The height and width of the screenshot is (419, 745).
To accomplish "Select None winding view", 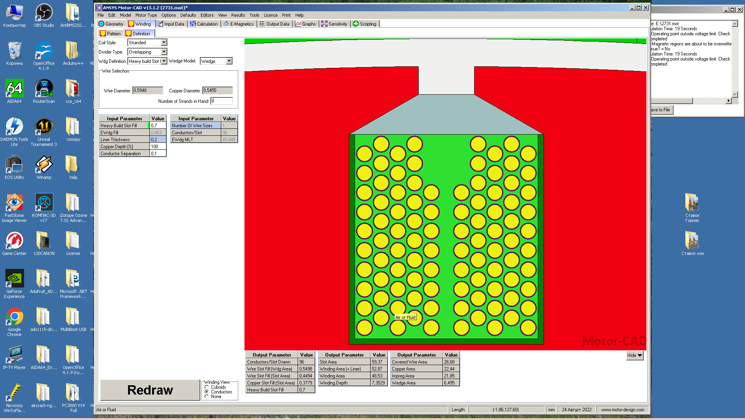I will 207,396.
